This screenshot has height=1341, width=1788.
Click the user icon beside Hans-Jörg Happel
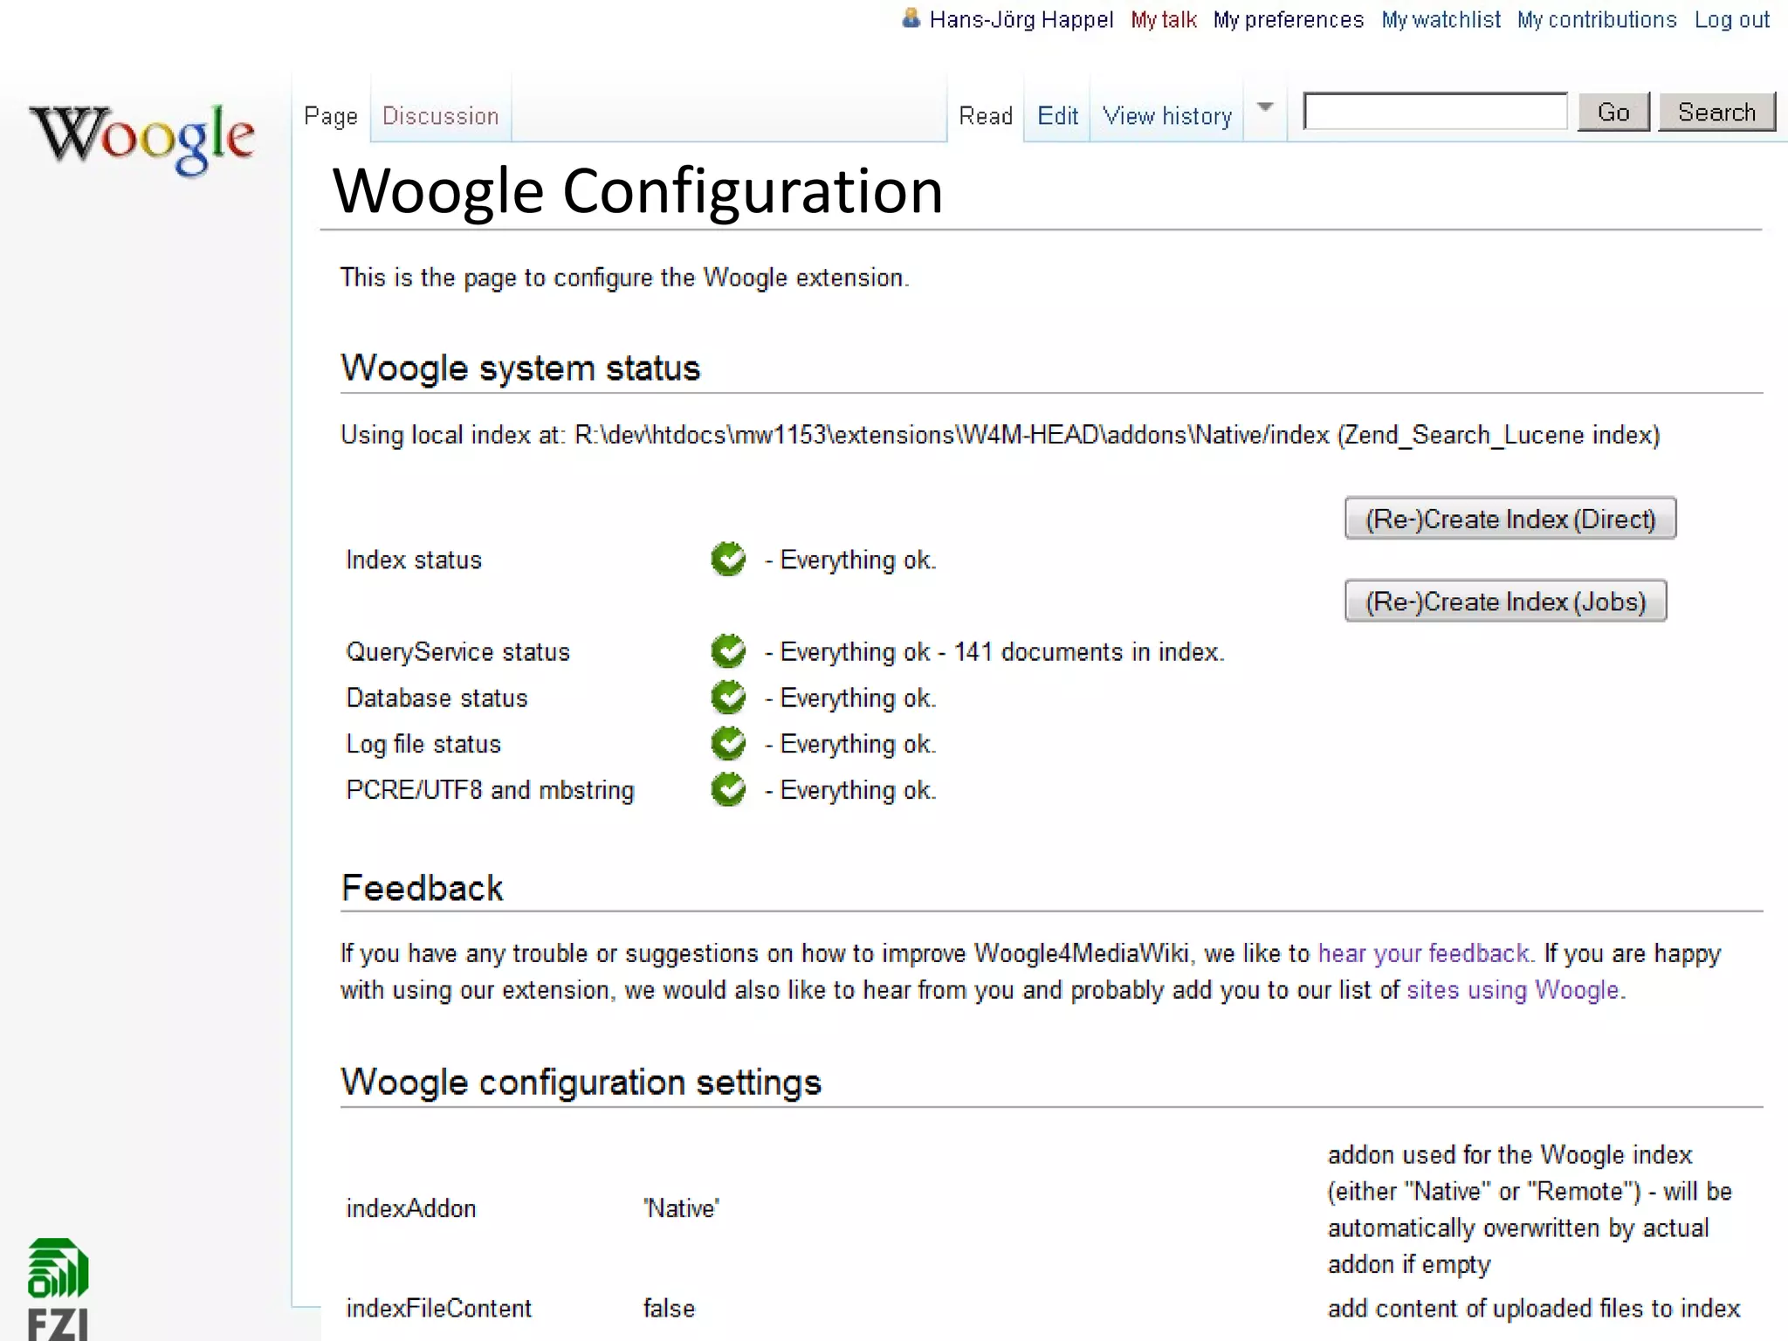pyautogui.click(x=911, y=18)
